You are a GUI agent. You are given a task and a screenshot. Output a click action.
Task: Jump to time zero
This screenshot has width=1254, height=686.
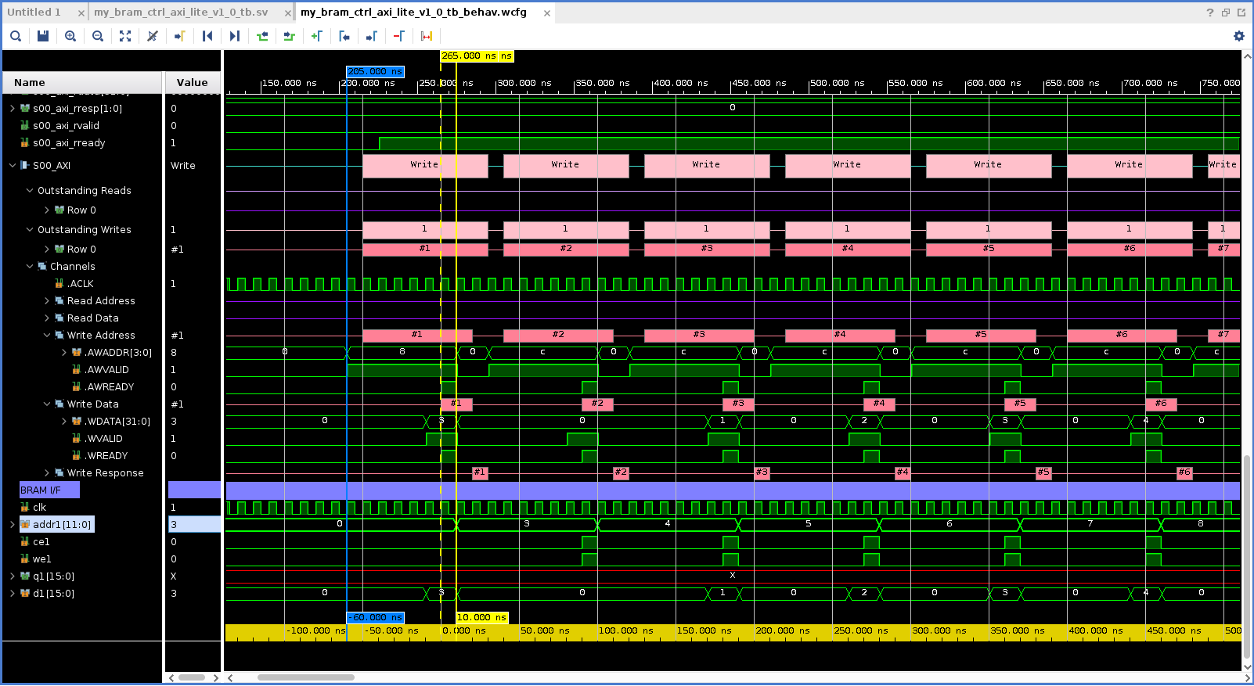[207, 36]
